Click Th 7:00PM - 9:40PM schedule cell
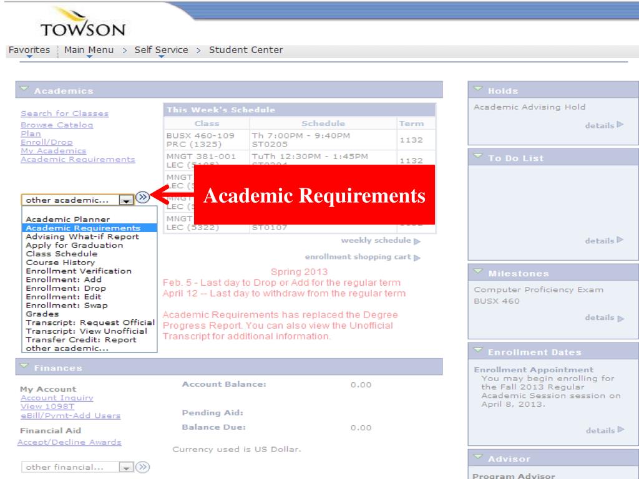The width and height of the screenshot is (639, 479). (323, 140)
